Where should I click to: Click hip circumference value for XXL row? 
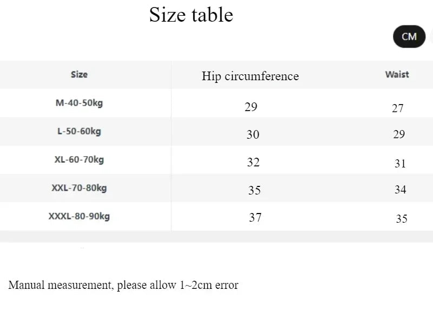(x=254, y=190)
